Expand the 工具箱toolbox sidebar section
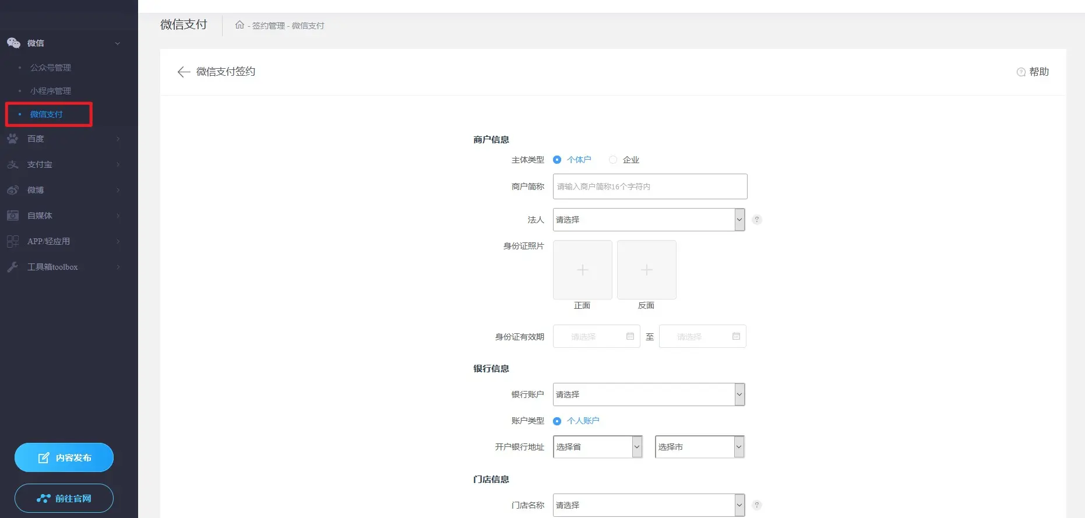This screenshot has width=1085, height=518. [118, 267]
